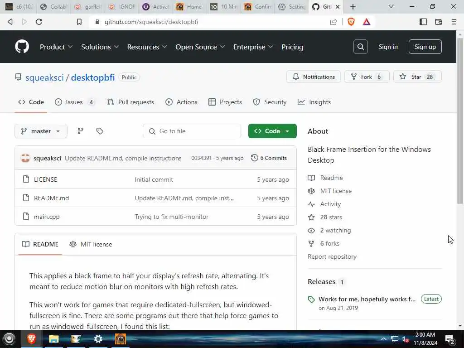Select the README tab in file panel
The width and height of the screenshot is (464, 348).
coord(40,244)
